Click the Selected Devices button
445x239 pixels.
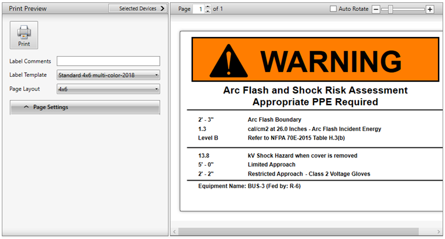[137, 9]
